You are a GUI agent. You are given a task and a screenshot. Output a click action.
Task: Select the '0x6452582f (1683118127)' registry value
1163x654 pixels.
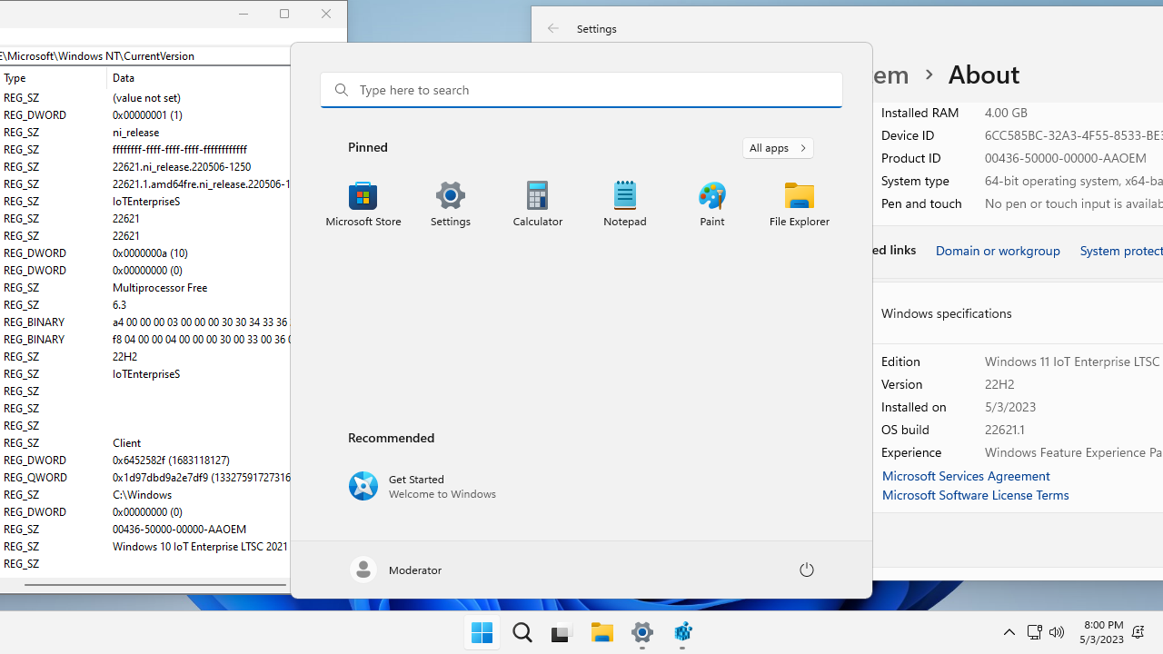pyautogui.click(x=171, y=461)
